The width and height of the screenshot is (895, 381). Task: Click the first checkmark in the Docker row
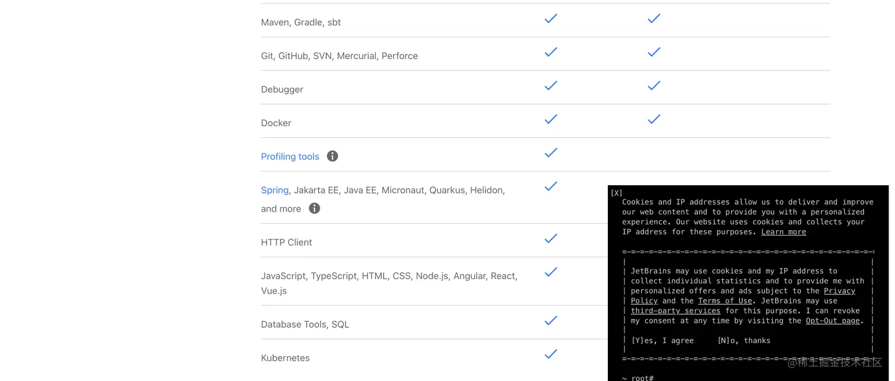point(550,120)
